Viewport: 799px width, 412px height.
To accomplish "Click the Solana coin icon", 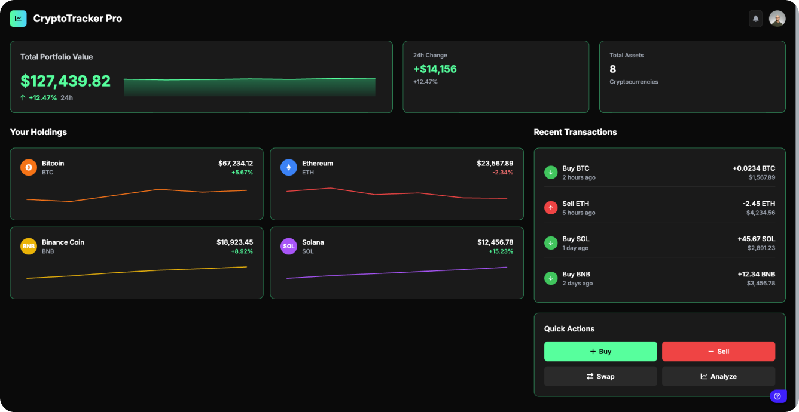I will pyautogui.click(x=288, y=246).
